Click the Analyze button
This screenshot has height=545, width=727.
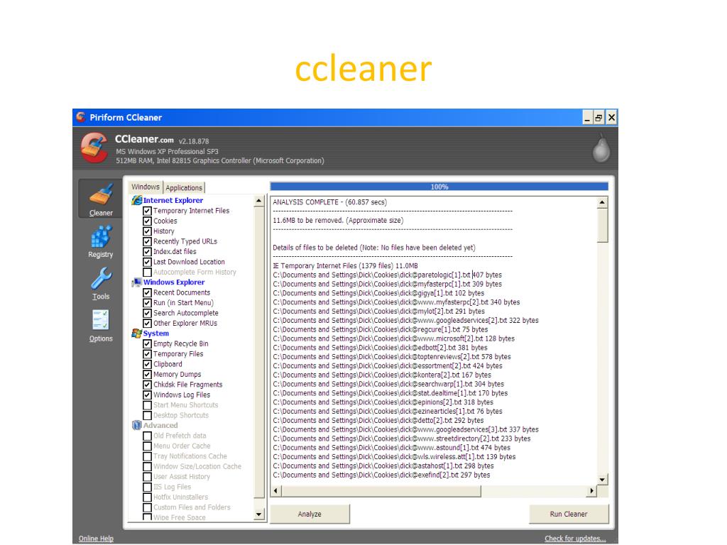pos(310,514)
